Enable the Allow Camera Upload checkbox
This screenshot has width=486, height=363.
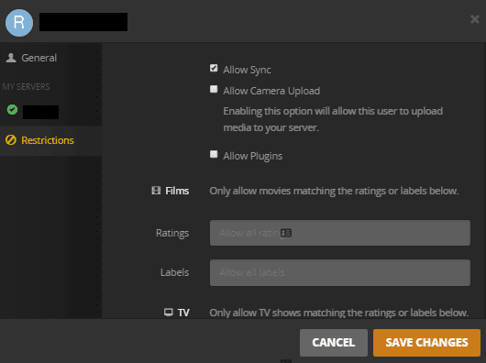click(x=214, y=89)
